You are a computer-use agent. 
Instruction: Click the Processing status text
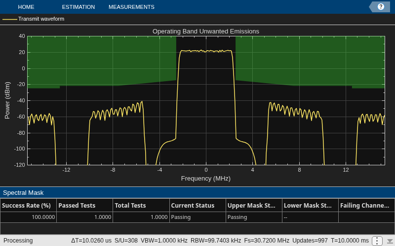click(18, 241)
